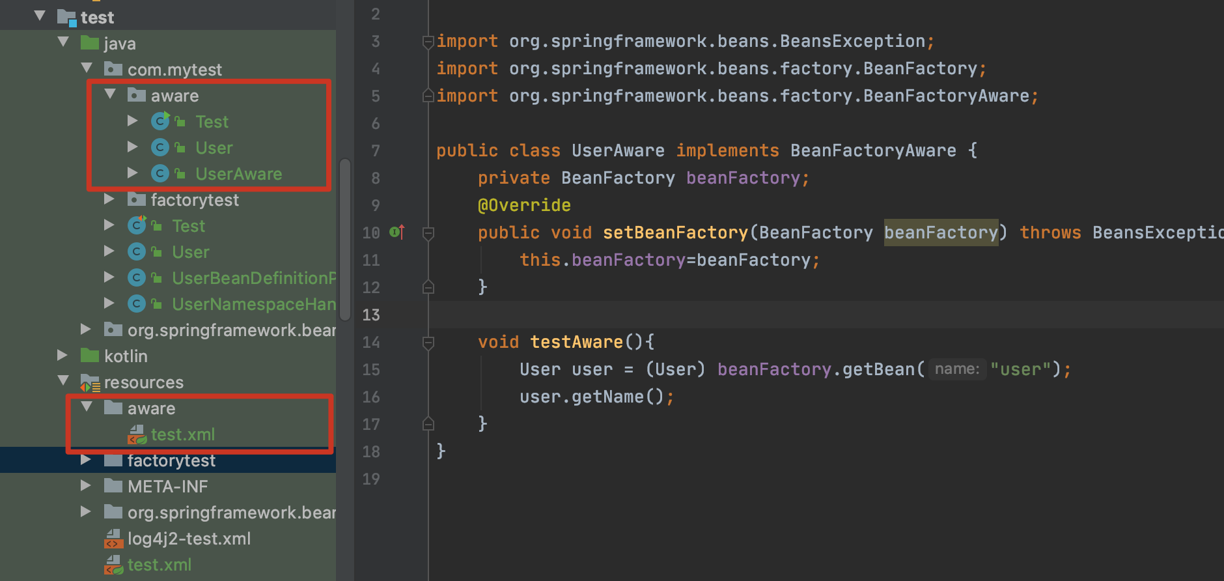1224x581 pixels.
Task: Click the java source folder icon
Action: pos(89,43)
